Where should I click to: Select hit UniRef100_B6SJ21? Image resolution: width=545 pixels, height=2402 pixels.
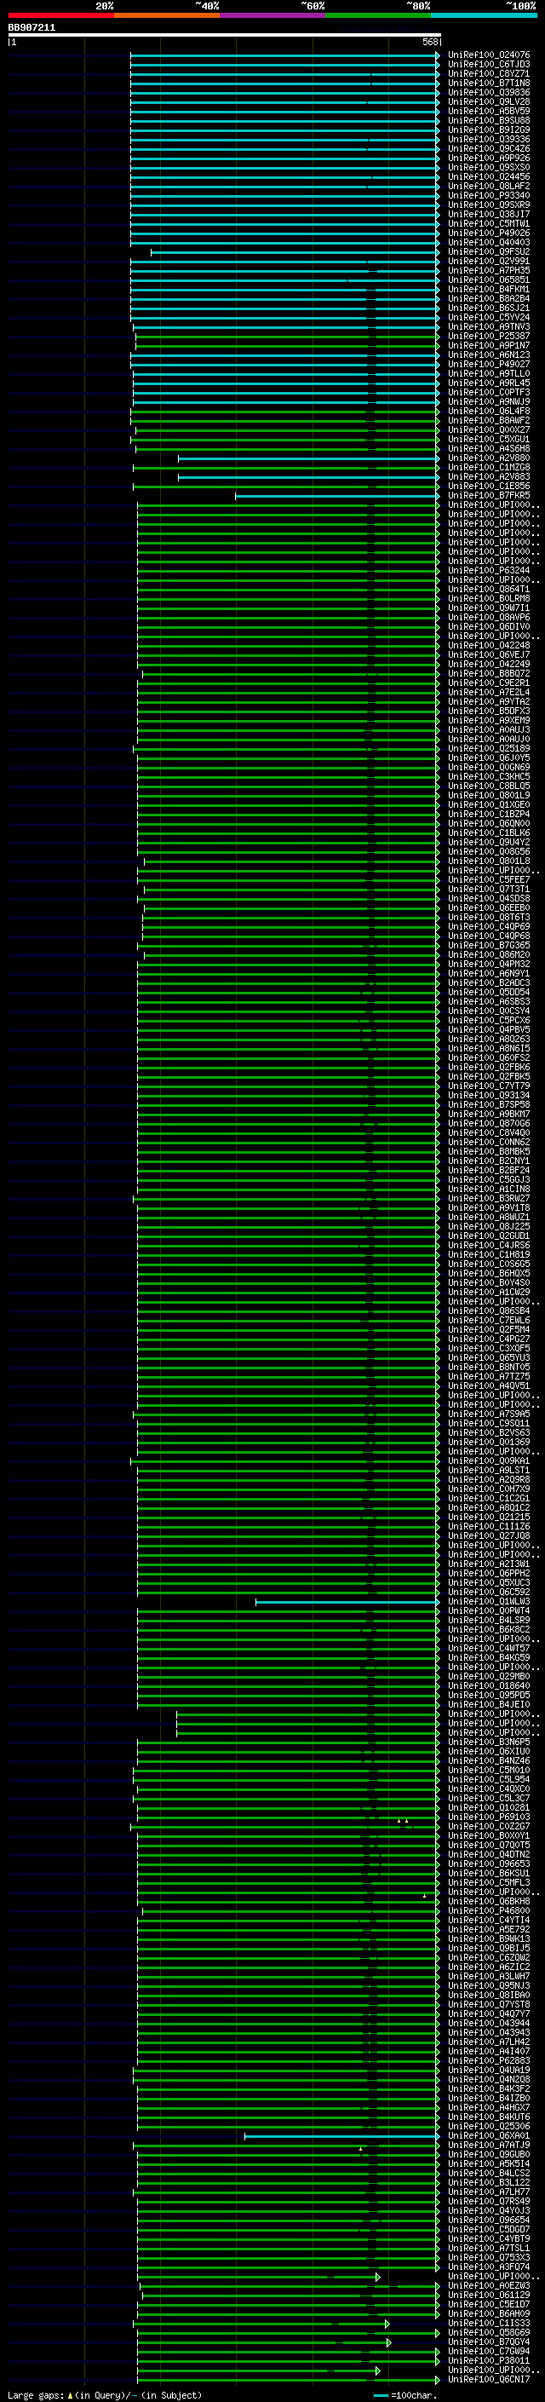[489, 308]
